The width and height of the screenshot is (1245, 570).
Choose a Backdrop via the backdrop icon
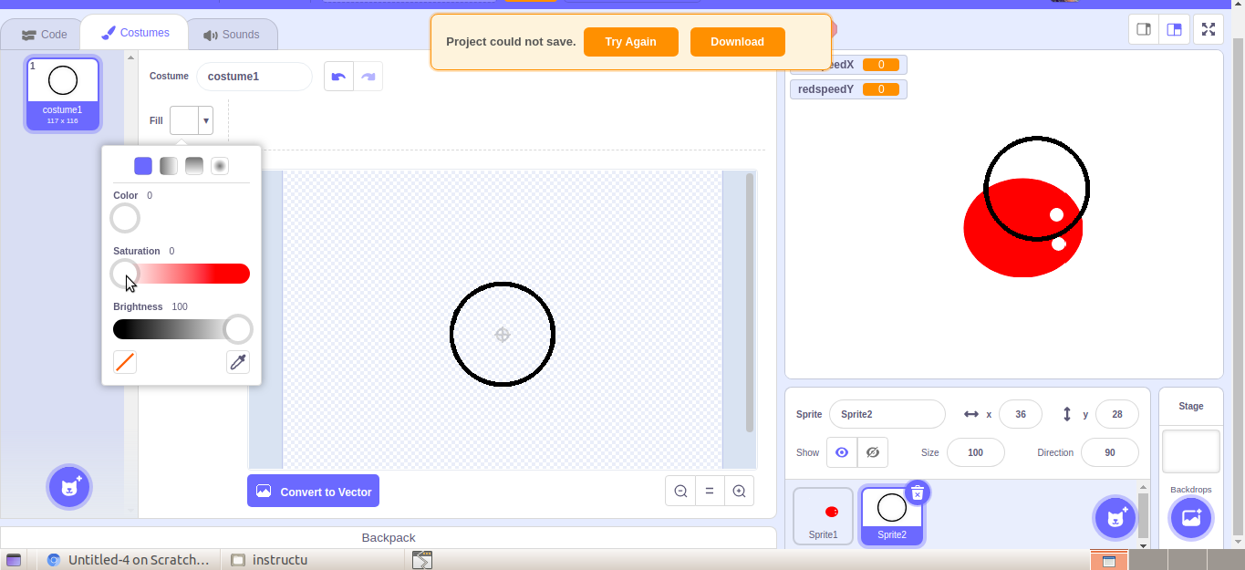1190,518
